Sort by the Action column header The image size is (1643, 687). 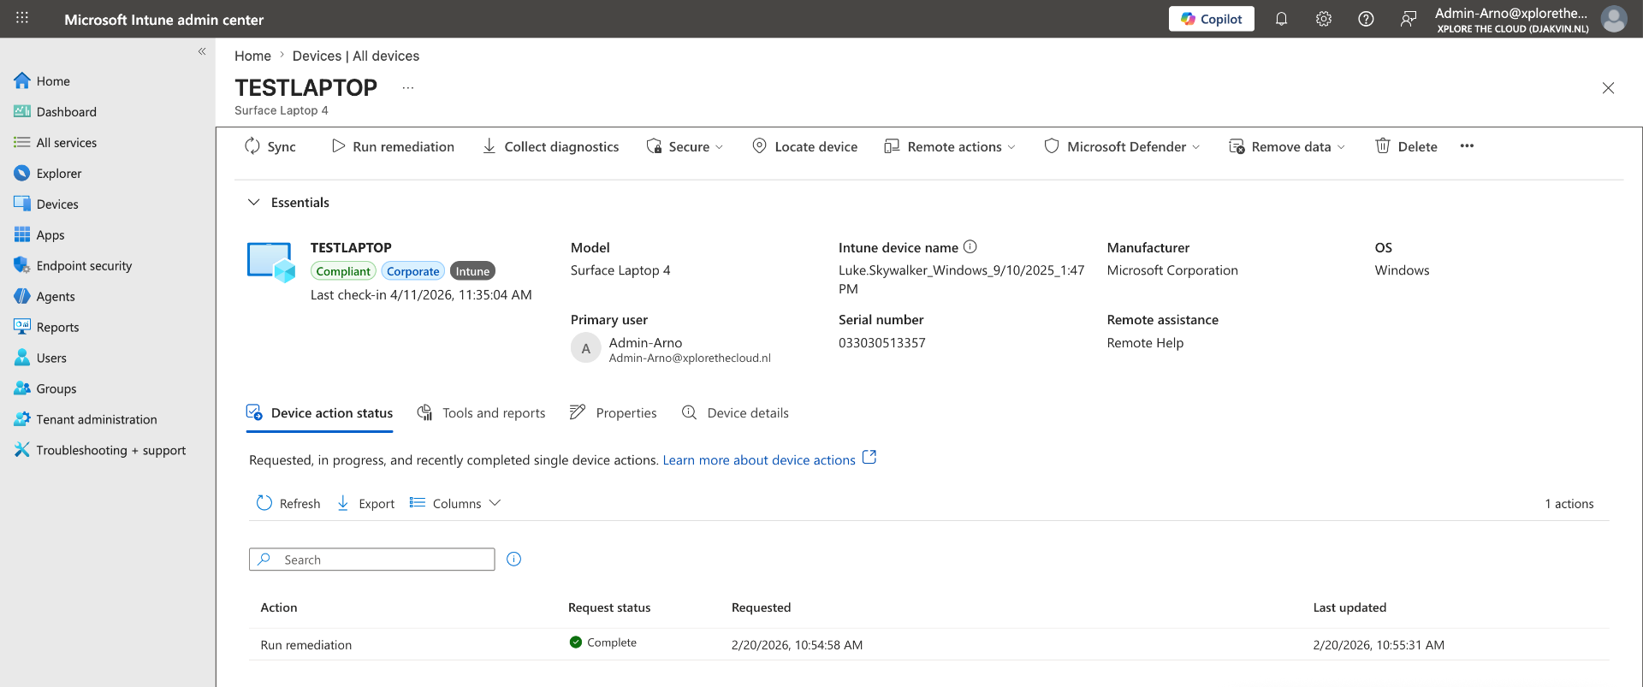point(279,607)
